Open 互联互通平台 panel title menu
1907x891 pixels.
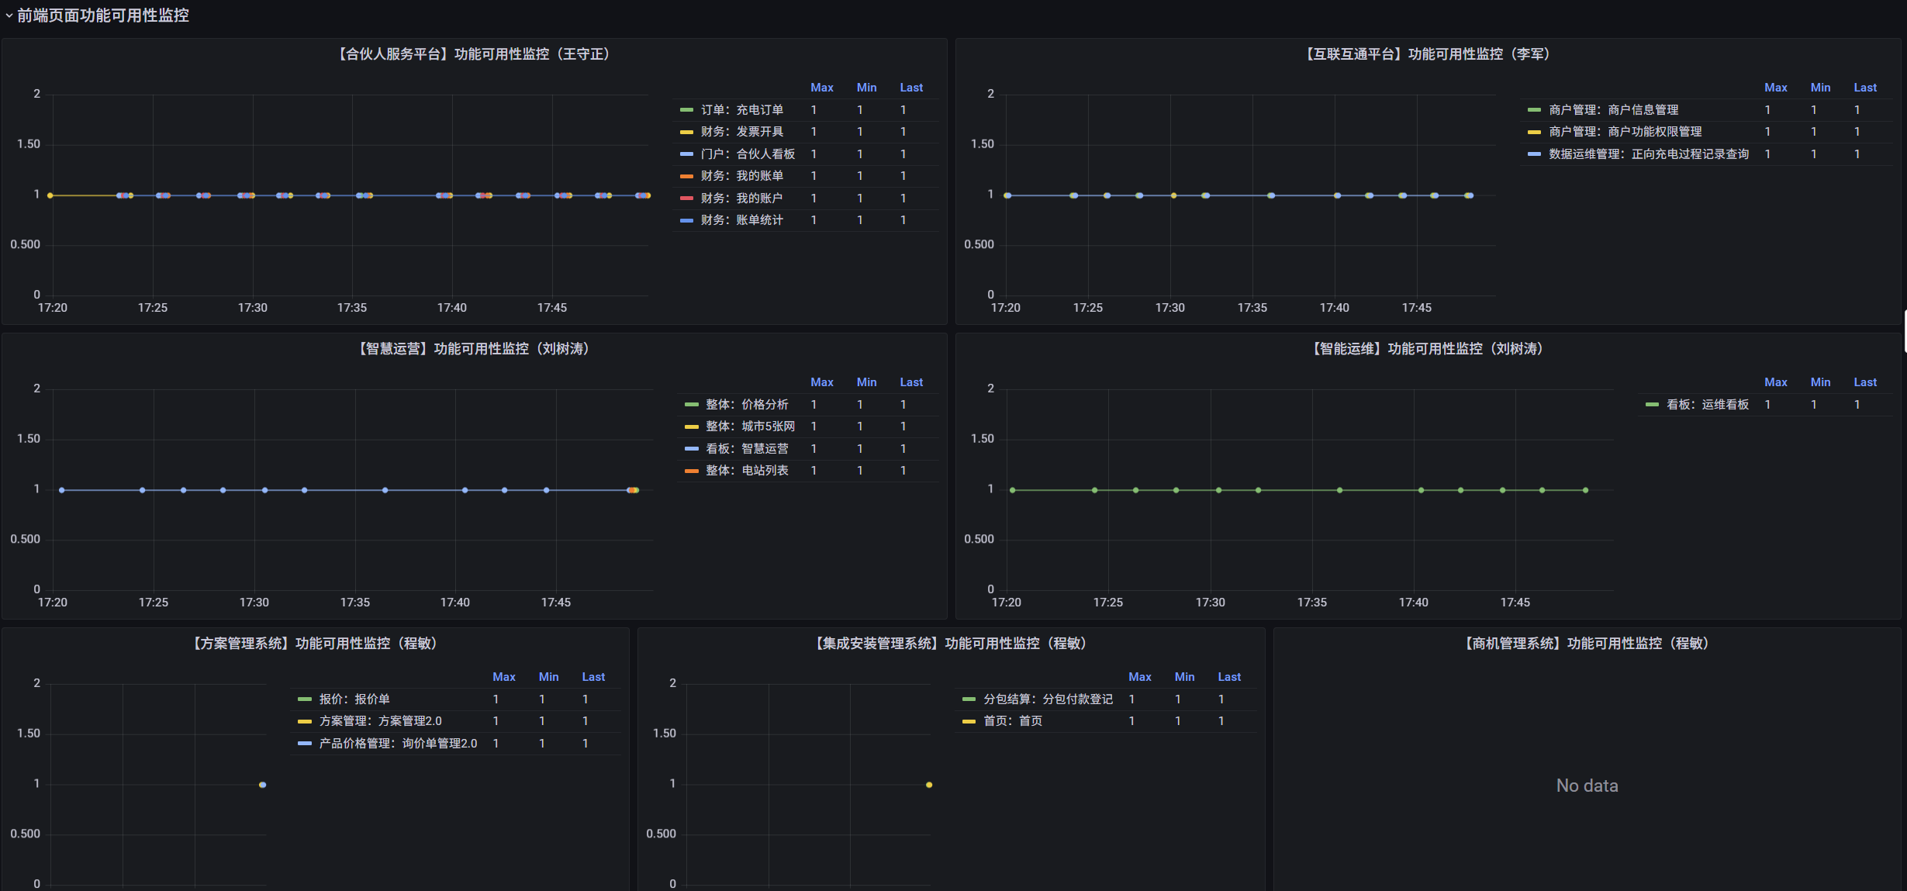[1428, 54]
